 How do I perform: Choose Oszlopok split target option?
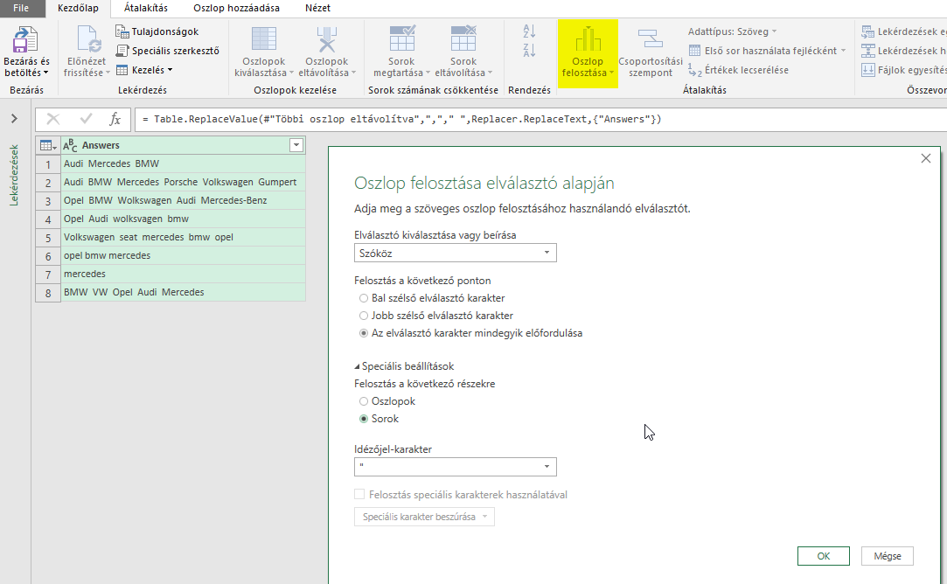click(364, 401)
